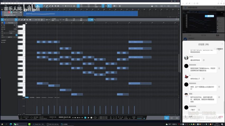Screen dimensions: 225x126
Task: Click the track list menu icon beside arrangement ruler
Action: [x=2, y=9]
